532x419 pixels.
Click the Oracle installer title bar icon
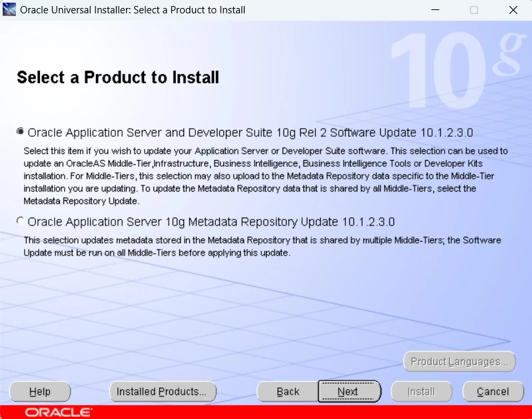(9, 10)
